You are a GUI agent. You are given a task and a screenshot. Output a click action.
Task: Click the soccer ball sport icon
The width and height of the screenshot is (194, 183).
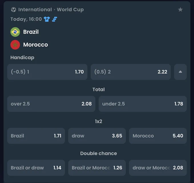coord(13,9)
